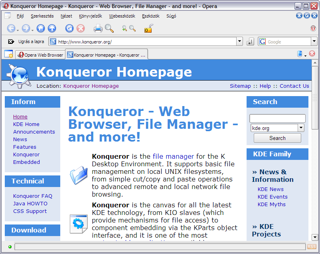Viewport: 320px width, 254px height.
Task: Click the Google search engine icon
Action: click(263, 41)
